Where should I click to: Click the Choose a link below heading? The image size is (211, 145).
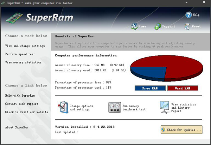(26, 85)
